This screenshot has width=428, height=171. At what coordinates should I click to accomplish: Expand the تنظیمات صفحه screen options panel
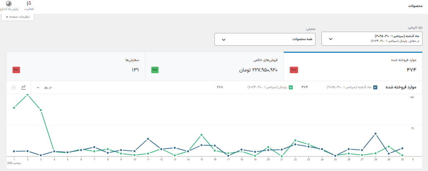pyautogui.click(x=18, y=17)
